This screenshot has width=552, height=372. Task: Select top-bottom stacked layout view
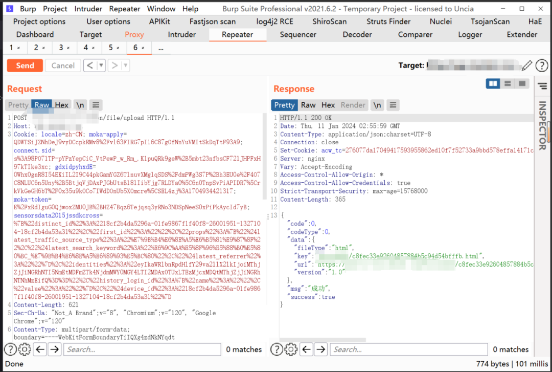[x=508, y=83]
